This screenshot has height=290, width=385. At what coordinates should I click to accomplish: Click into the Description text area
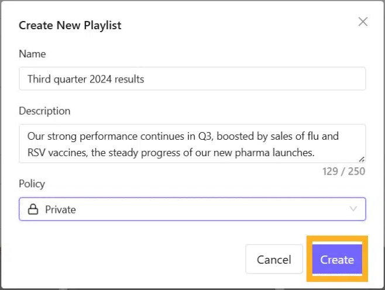click(x=192, y=144)
